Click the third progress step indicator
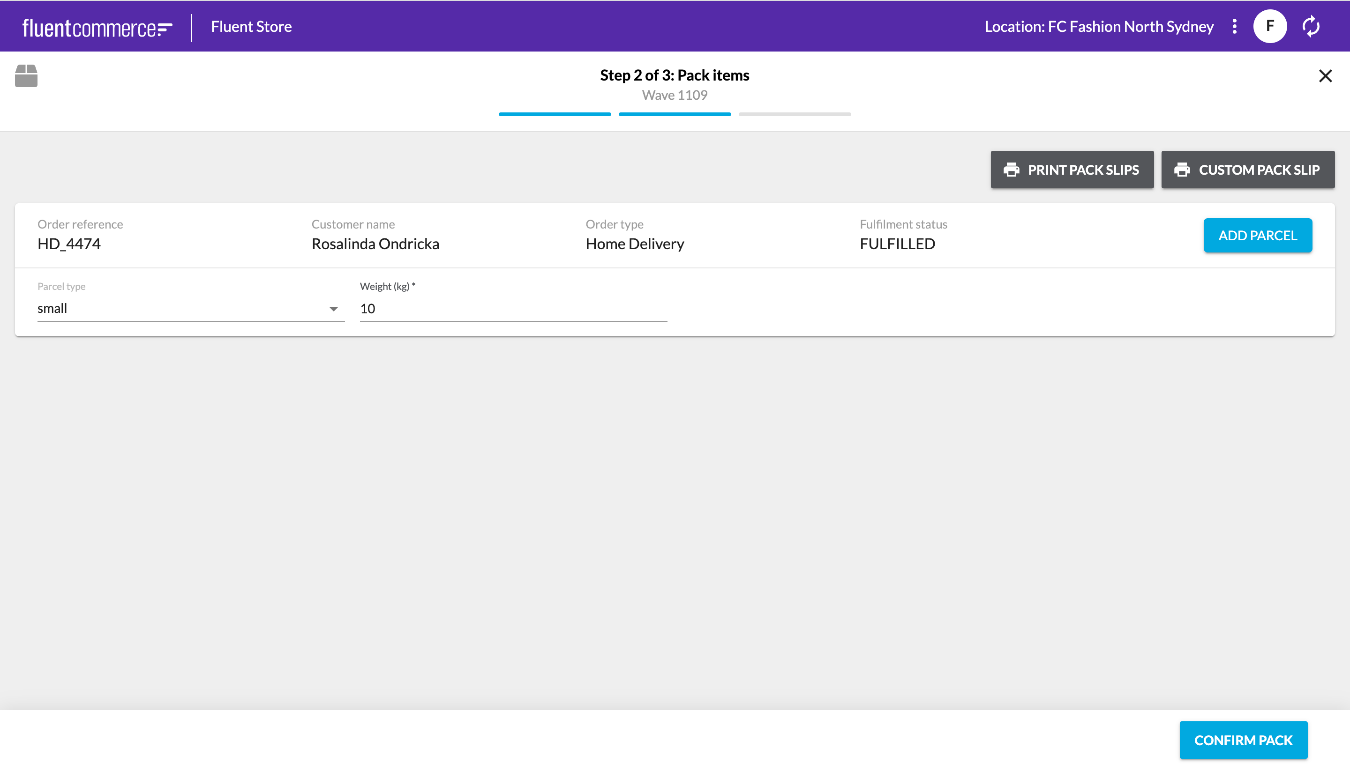Screen dimensions: 1350x770 [x=795, y=114]
